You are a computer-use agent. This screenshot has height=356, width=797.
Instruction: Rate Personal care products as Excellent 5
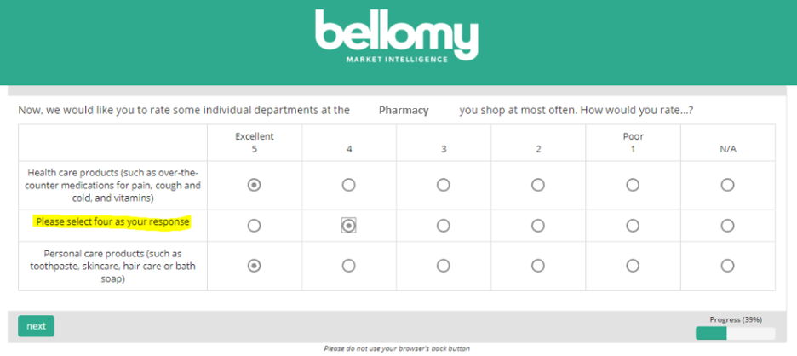tap(254, 266)
